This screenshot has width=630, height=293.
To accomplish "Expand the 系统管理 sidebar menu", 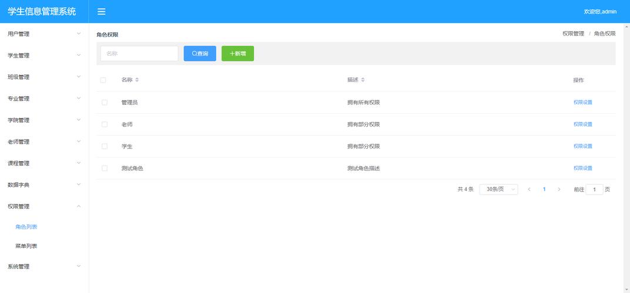I will [x=44, y=267].
